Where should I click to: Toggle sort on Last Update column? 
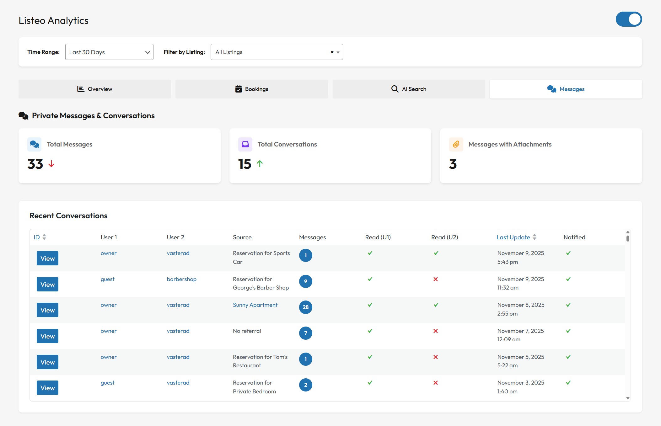tap(534, 237)
